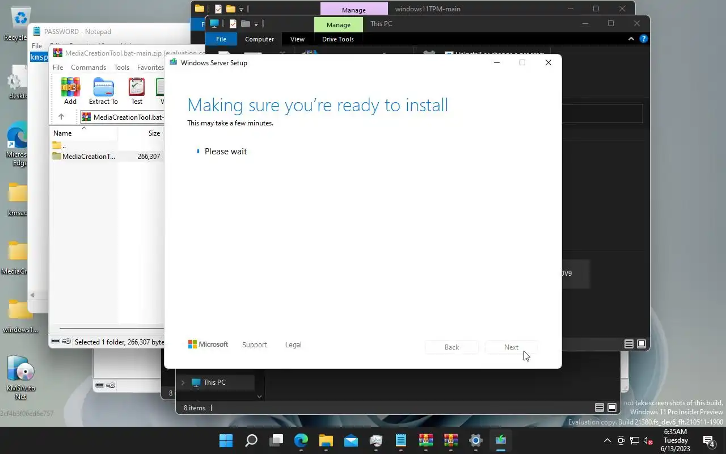This screenshot has height=454, width=726.
Task: Select the KMSAuto Net desktop icon
Action: (x=21, y=377)
